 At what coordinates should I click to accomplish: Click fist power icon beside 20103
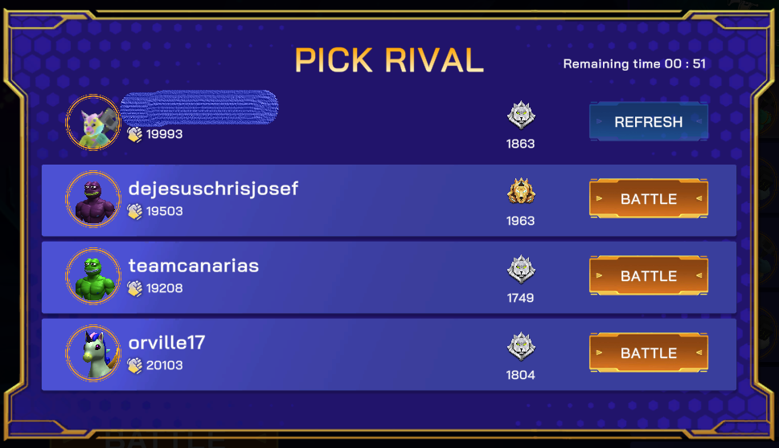[135, 365]
